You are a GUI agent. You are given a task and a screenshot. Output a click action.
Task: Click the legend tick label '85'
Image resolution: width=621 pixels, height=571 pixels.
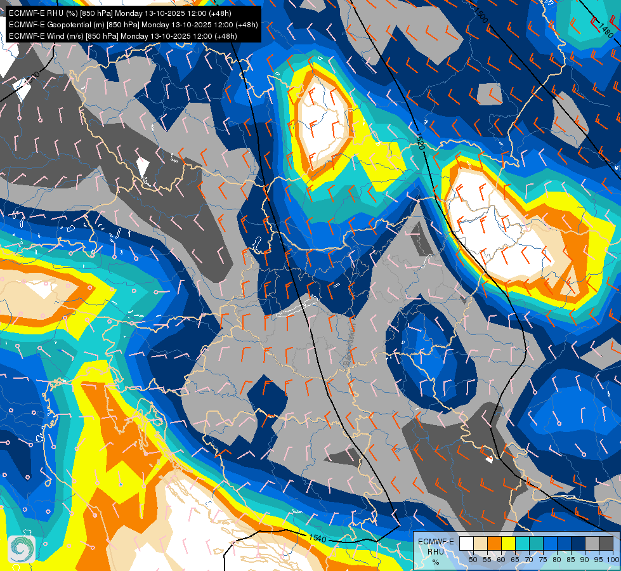tap(571, 560)
